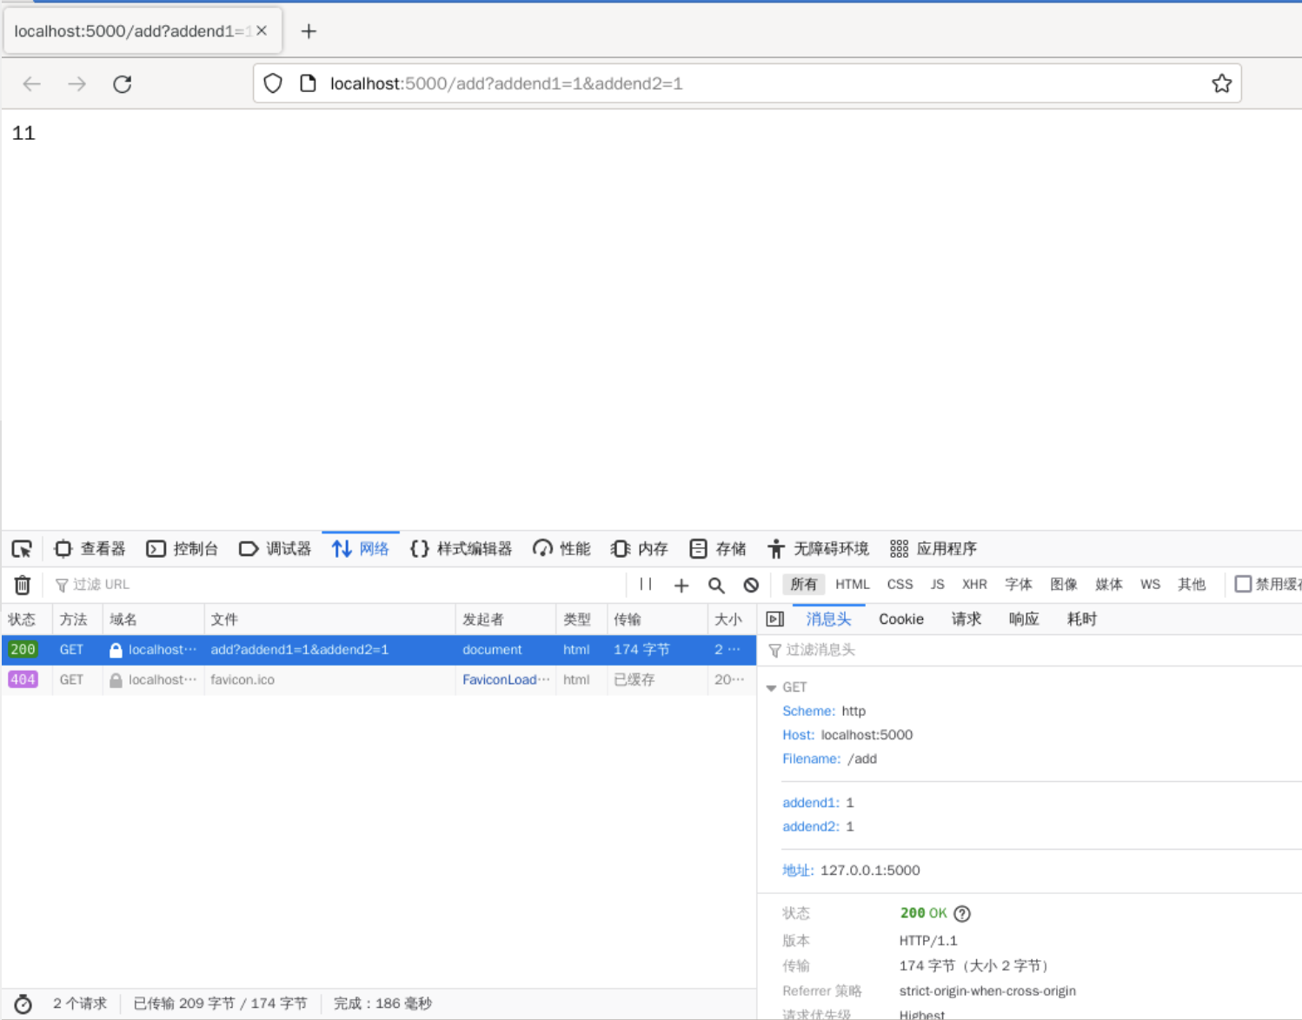Viewport: 1302px width, 1020px height.
Task: Click the 127.0.0.1:5000 address value
Action: (x=870, y=871)
